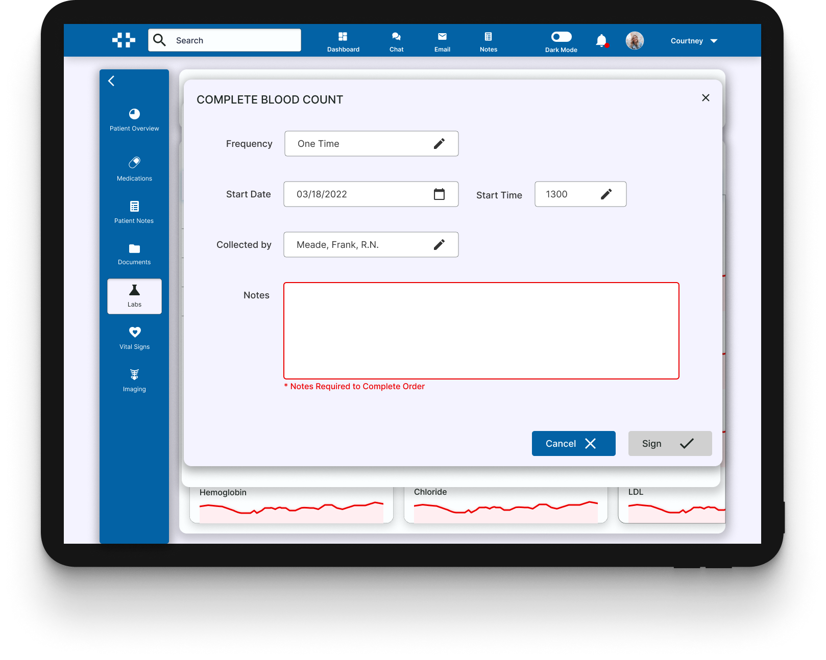Click Courtney's profile avatar

point(635,40)
